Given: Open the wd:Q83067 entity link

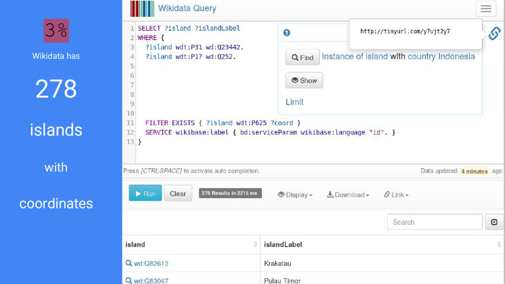Looking at the screenshot, I should pyautogui.click(x=151, y=281).
